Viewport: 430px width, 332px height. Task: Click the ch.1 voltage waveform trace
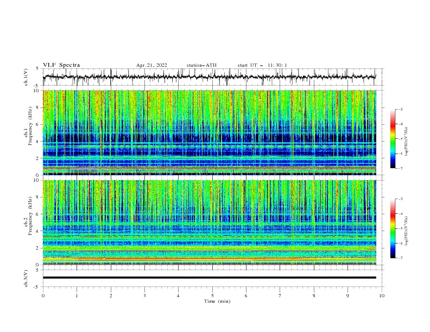click(x=209, y=77)
